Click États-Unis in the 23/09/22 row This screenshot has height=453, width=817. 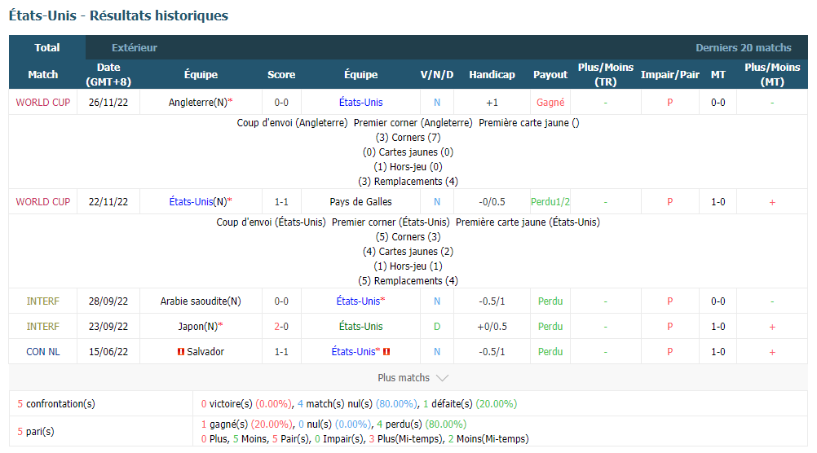tap(360, 327)
